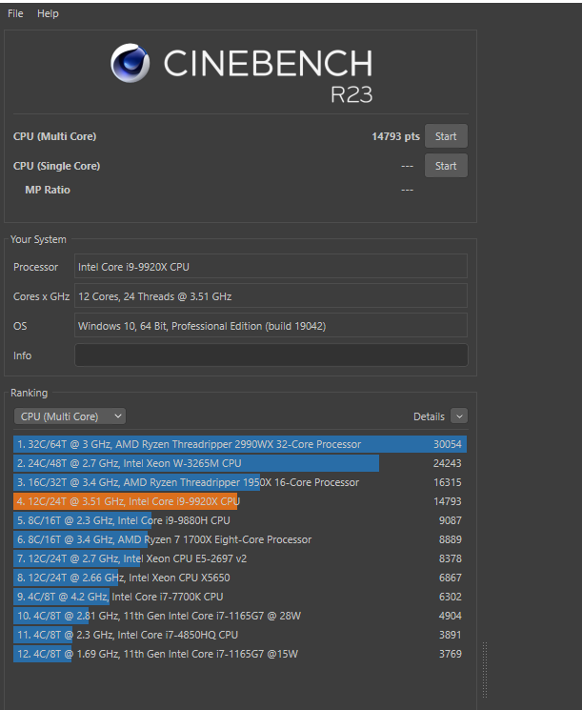Select the Core i7-7700K ranking row
This screenshot has height=710, width=582.
pyautogui.click(x=240, y=597)
